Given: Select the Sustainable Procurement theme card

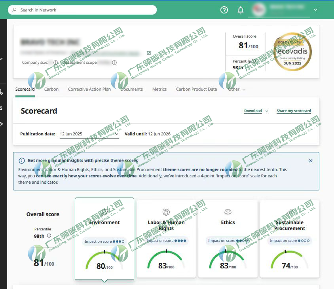Looking at the screenshot, I should (290, 238).
